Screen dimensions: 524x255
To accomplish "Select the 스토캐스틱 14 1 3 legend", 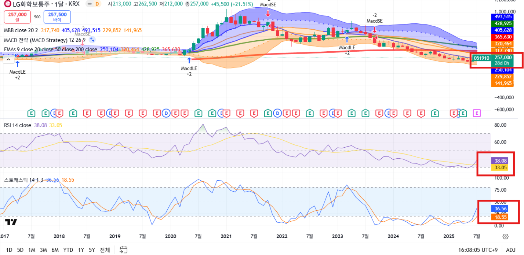I will coord(23,180).
